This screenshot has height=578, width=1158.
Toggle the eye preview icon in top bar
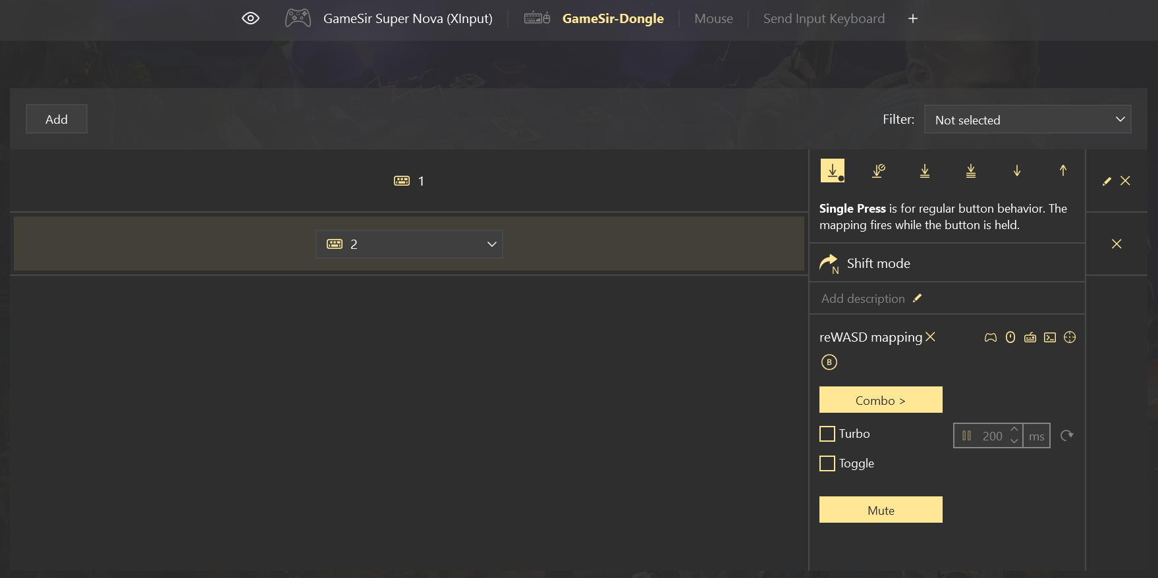tap(250, 18)
